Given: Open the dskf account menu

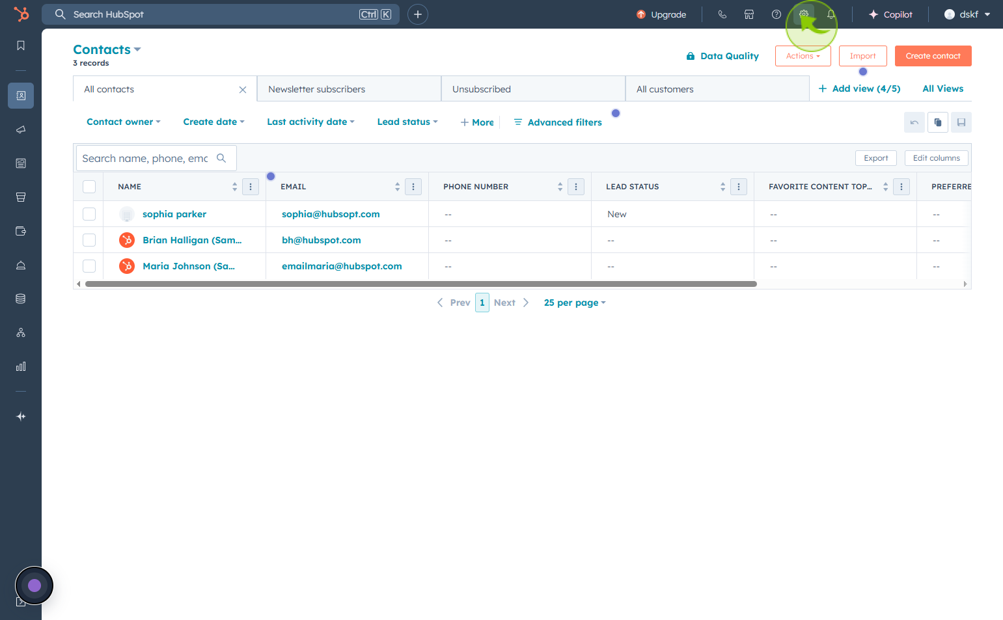Looking at the screenshot, I should [x=967, y=14].
